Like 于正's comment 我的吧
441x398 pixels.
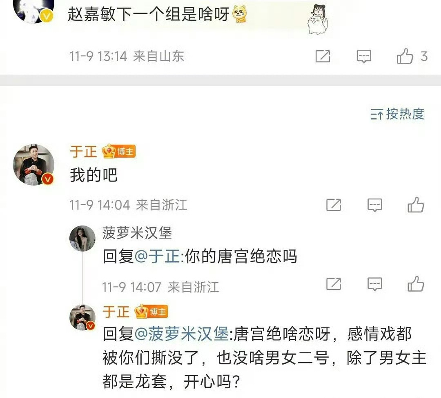[416, 204]
